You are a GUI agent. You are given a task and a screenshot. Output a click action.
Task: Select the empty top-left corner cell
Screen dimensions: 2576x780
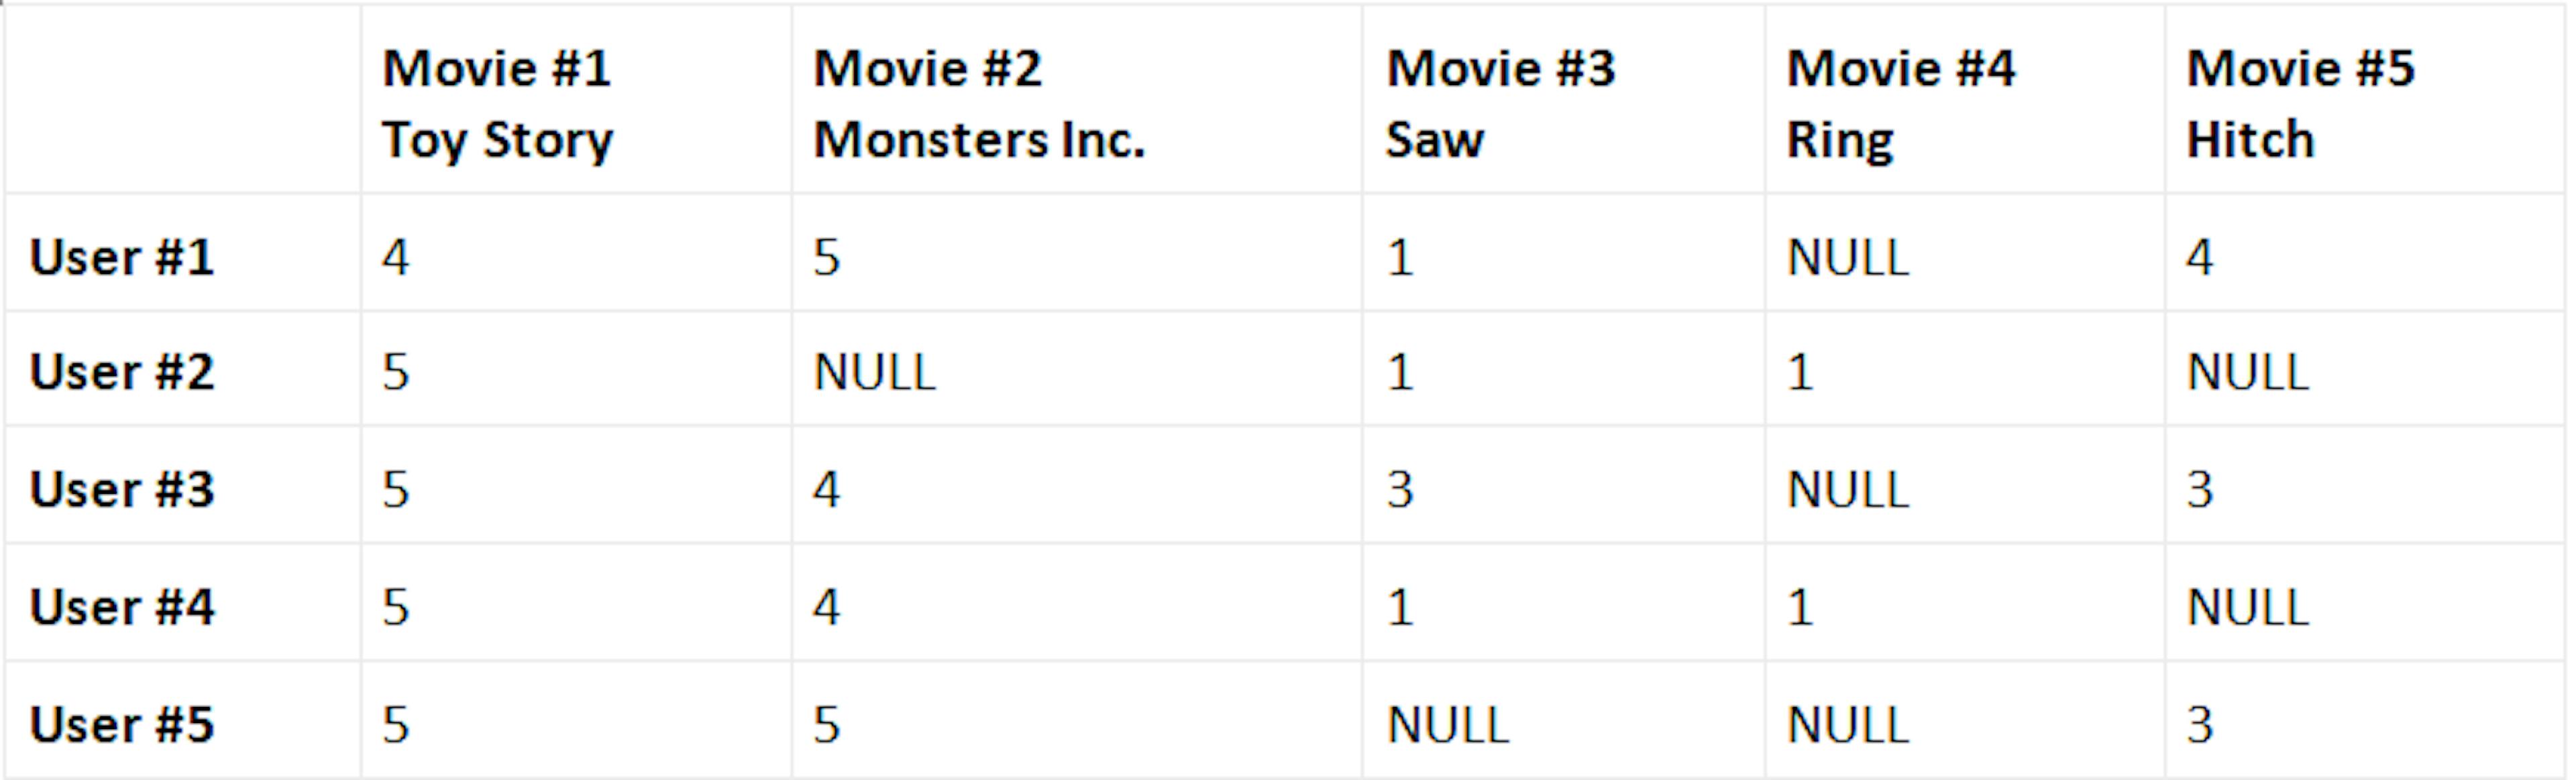click(182, 100)
